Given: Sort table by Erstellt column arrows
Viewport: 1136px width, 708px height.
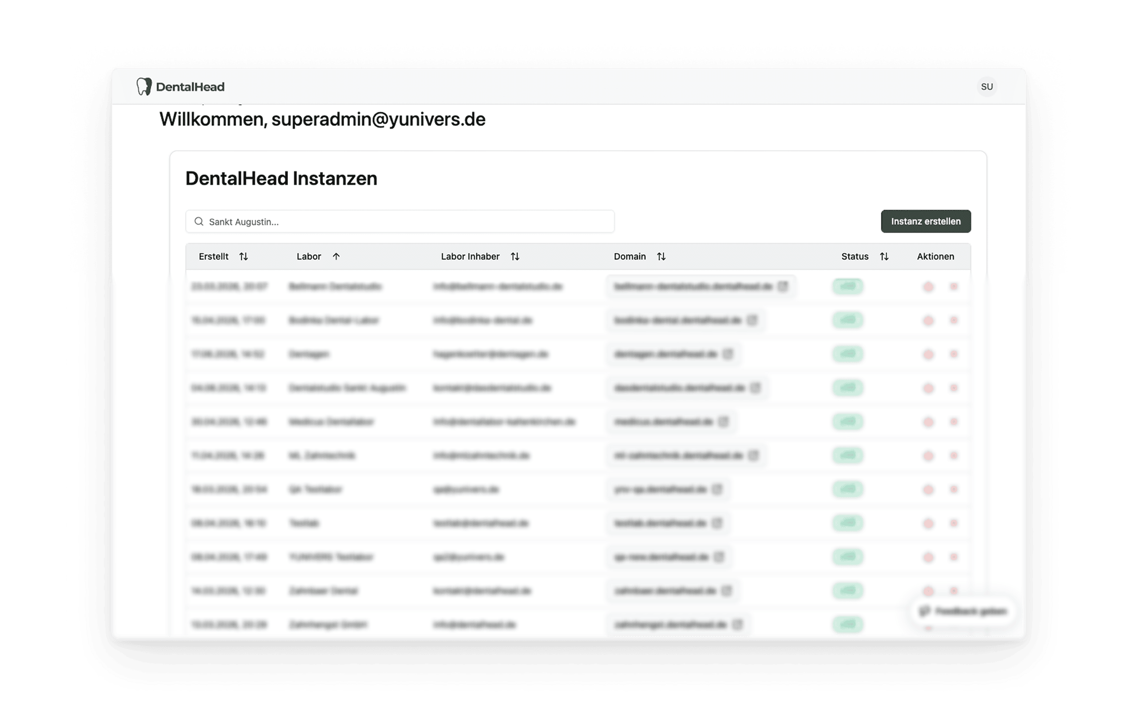Looking at the screenshot, I should pos(244,256).
